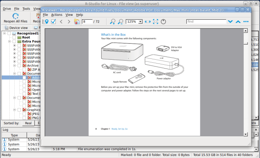This screenshot has height=158, width=260.
Task: Click the fit-to-width double arrow icon
Action: point(148,22)
